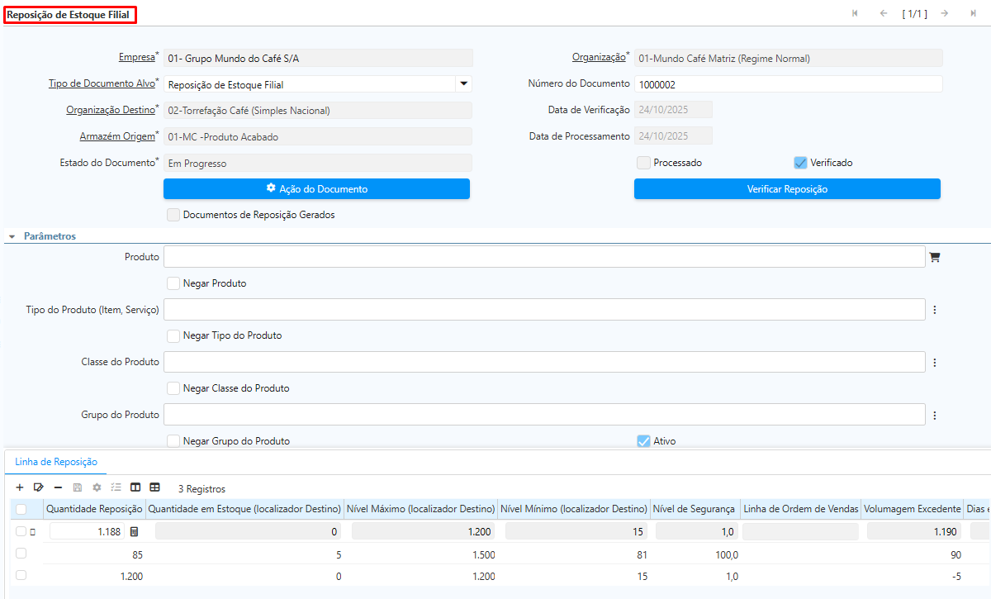Screen dimensions: 991x599
Task: Uncheck the Verificado checkbox
Action: pyautogui.click(x=800, y=163)
